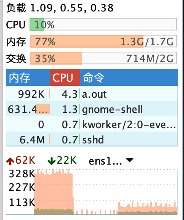The width and height of the screenshot is (184, 220).
Task: Sort processes by the 内存 column header
Action: point(28,77)
